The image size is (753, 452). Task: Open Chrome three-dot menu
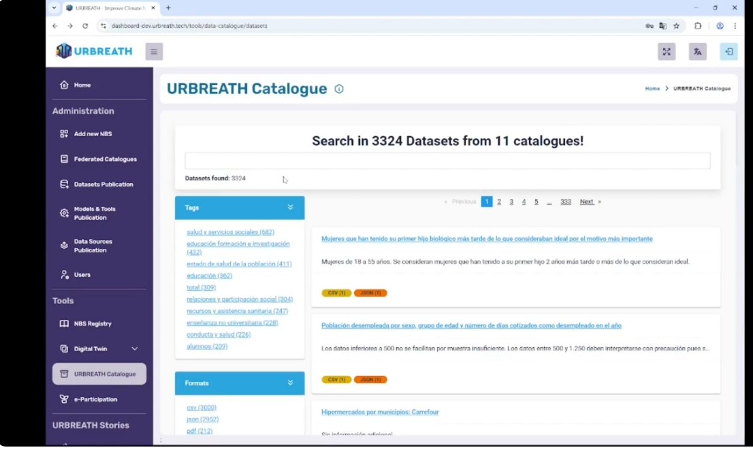(x=735, y=26)
